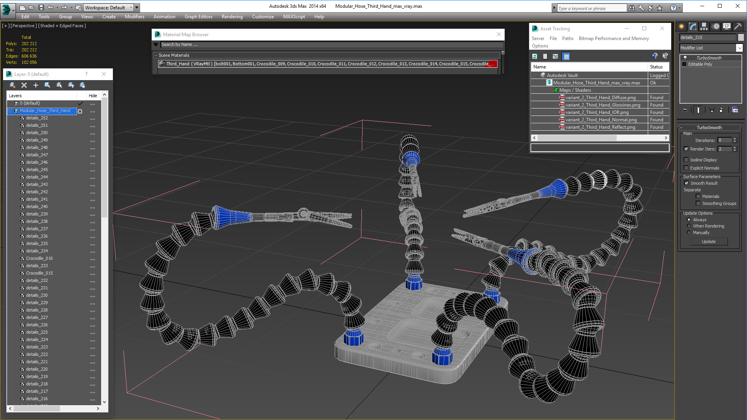Click Show End Result toggle icon
The height and width of the screenshot is (420, 747).
coord(698,110)
